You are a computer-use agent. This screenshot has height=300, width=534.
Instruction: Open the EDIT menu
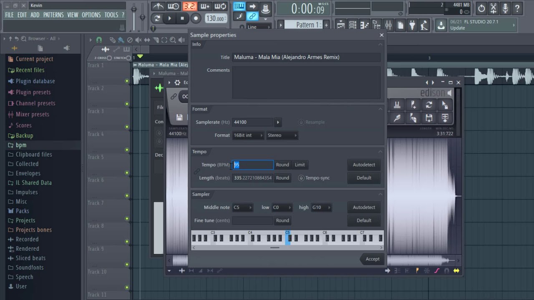point(22,15)
